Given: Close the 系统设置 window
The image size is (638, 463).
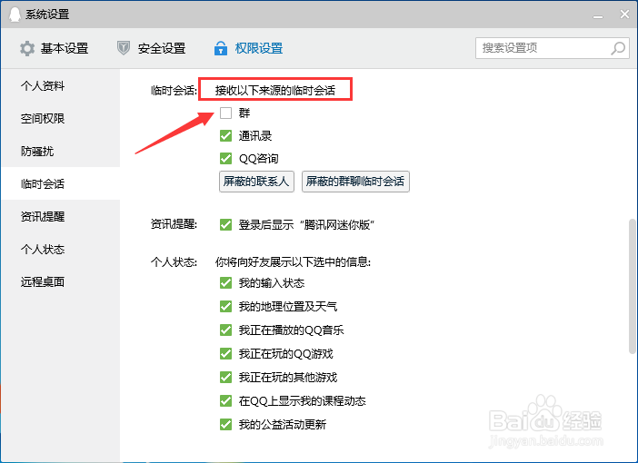Looking at the screenshot, I should click(x=625, y=15).
